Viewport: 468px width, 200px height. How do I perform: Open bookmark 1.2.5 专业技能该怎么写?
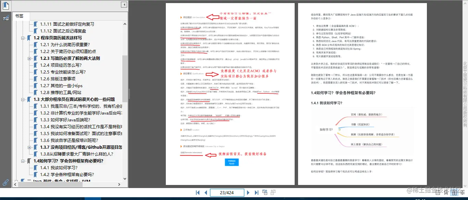pyautogui.click(x=63, y=72)
